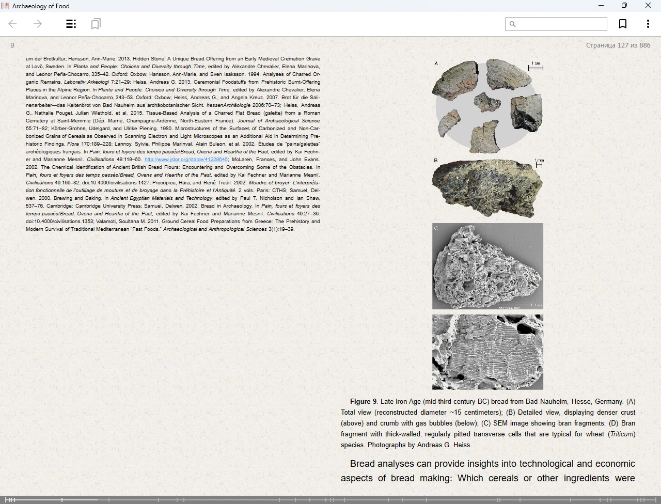Open the table of contents list
661x504 pixels.
pyautogui.click(x=71, y=24)
